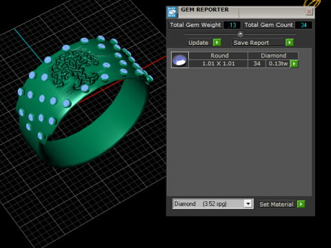This screenshot has height=248, width=331.
Task: Click the gem quantity cell 34
Action: point(257,63)
